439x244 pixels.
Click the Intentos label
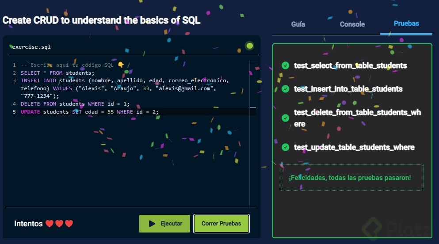point(28,224)
